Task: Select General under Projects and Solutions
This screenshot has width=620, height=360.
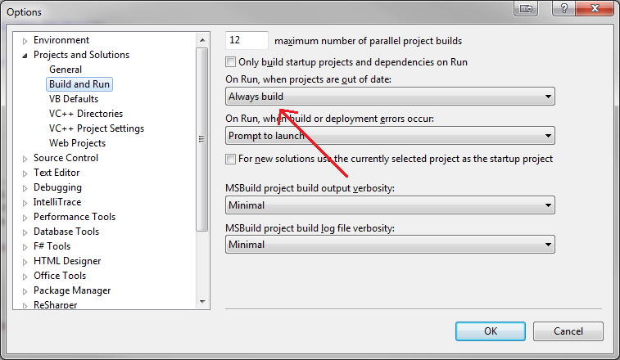Action: pos(65,70)
